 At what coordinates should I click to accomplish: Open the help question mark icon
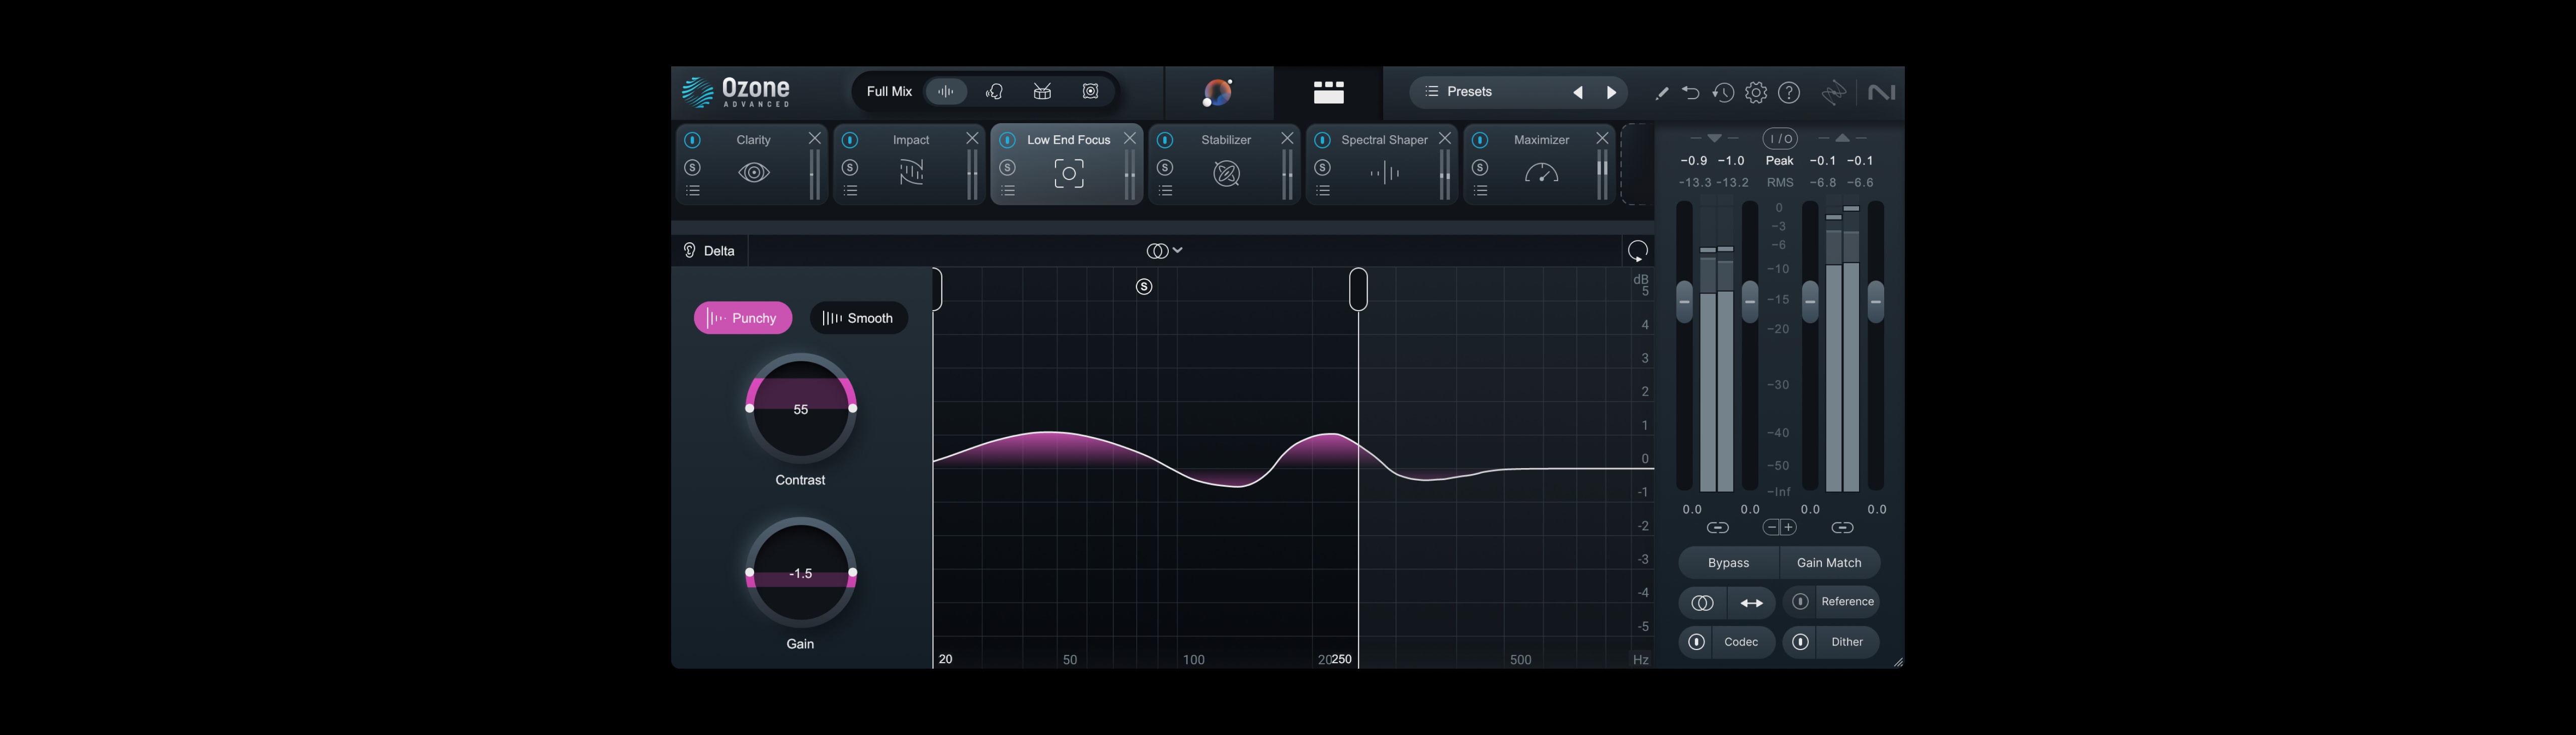1789,93
